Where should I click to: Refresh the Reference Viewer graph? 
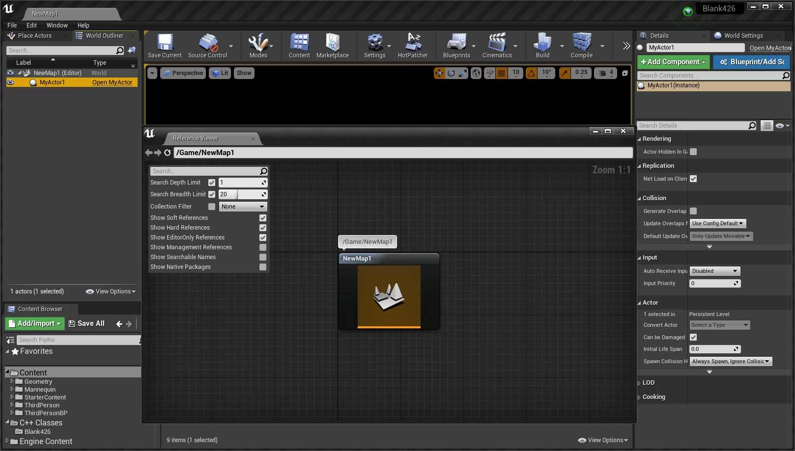[168, 153]
